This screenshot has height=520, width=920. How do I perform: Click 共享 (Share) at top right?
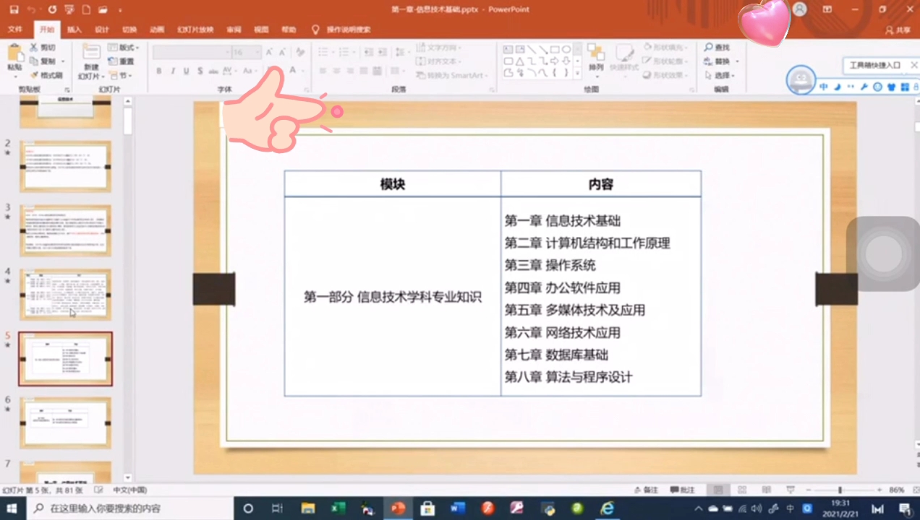[899, 29]
